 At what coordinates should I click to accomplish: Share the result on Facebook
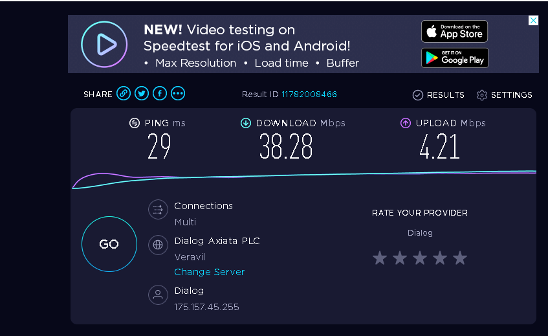tap(160, 93)
